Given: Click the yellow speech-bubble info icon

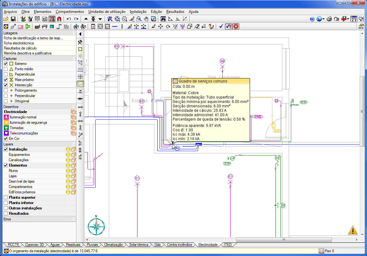Looking at the screenshot, I should pyautogui.click(x=80, y=84).
